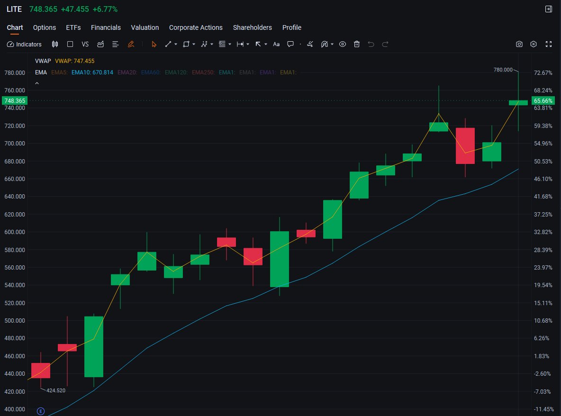Open the VS compare tool
This screenshot has width=561, height=416.
[x=85, y=45]
